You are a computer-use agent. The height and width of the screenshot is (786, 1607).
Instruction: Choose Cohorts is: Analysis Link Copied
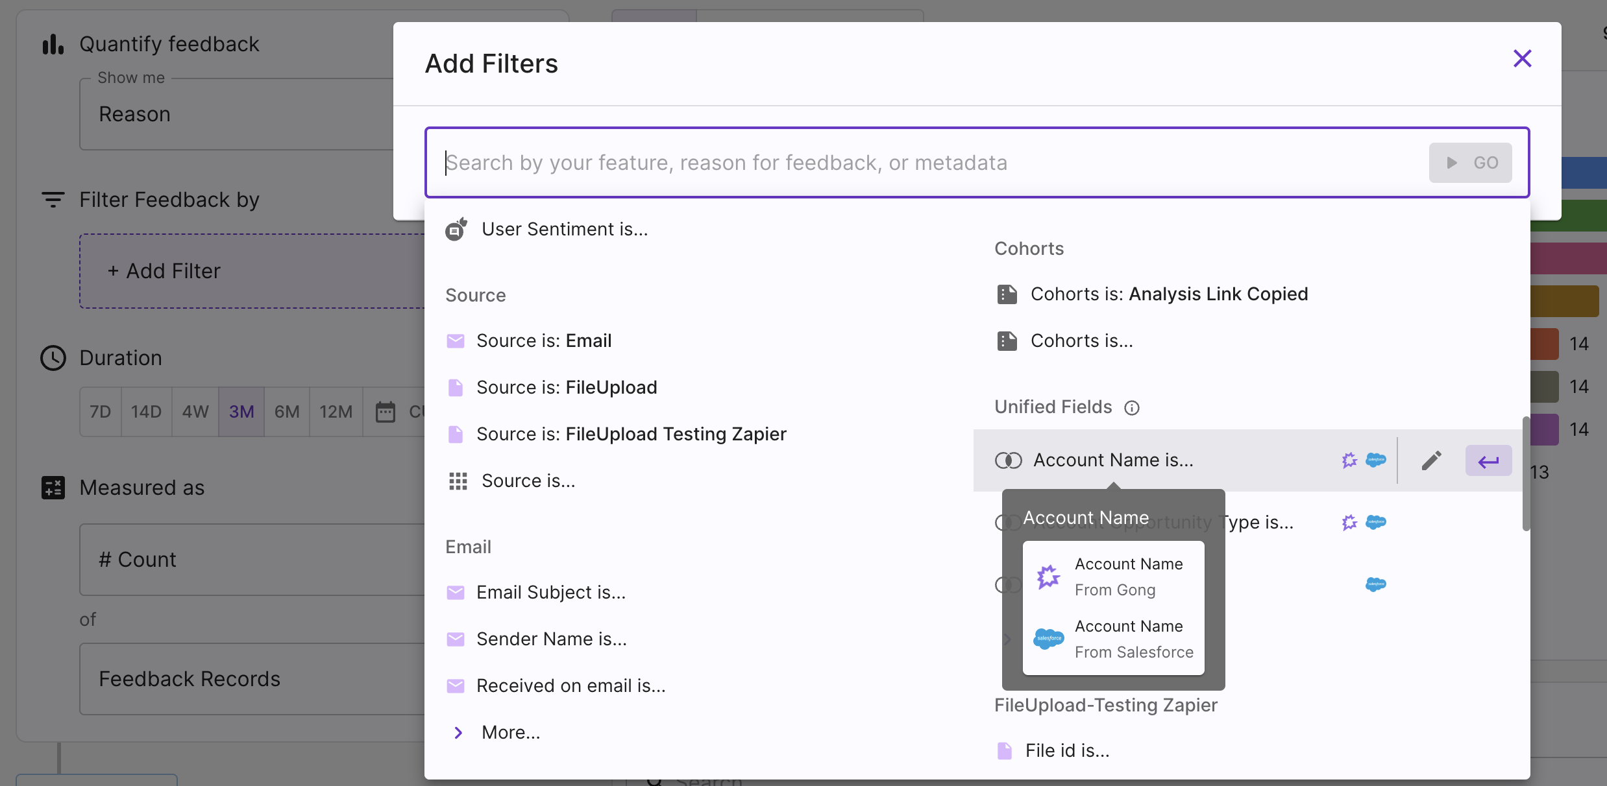click(x=1168, y=294)
